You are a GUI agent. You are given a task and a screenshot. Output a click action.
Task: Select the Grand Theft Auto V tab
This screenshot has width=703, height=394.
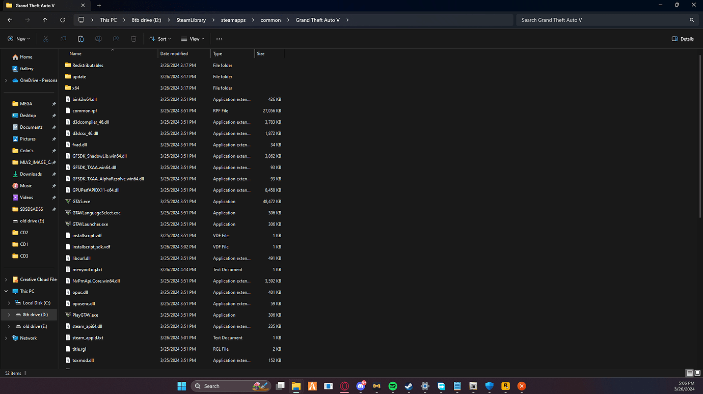coord(45,6)
